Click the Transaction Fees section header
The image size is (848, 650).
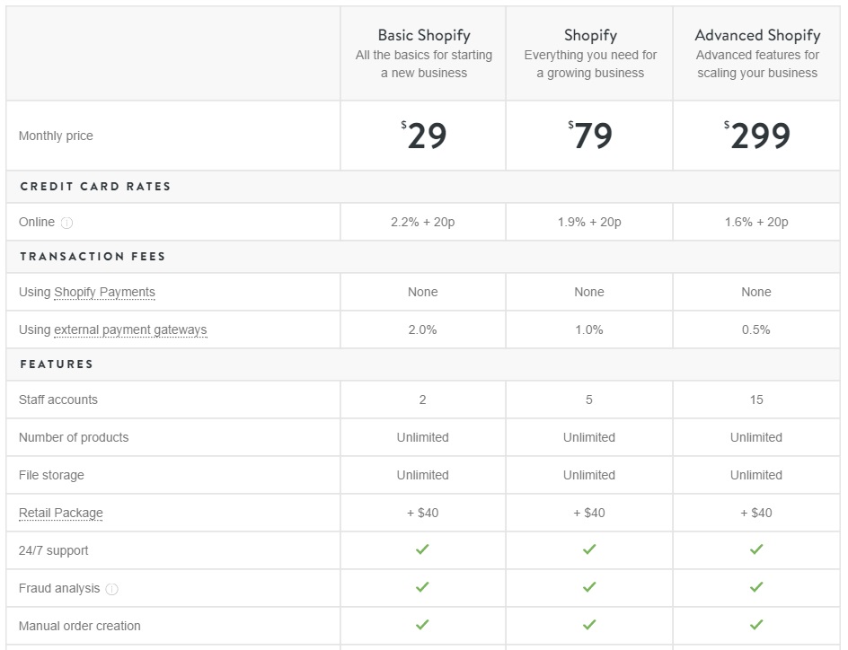93,257
